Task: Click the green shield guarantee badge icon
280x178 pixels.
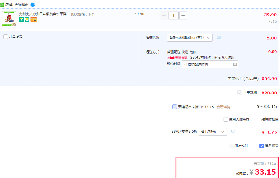Action: point(27,19)
